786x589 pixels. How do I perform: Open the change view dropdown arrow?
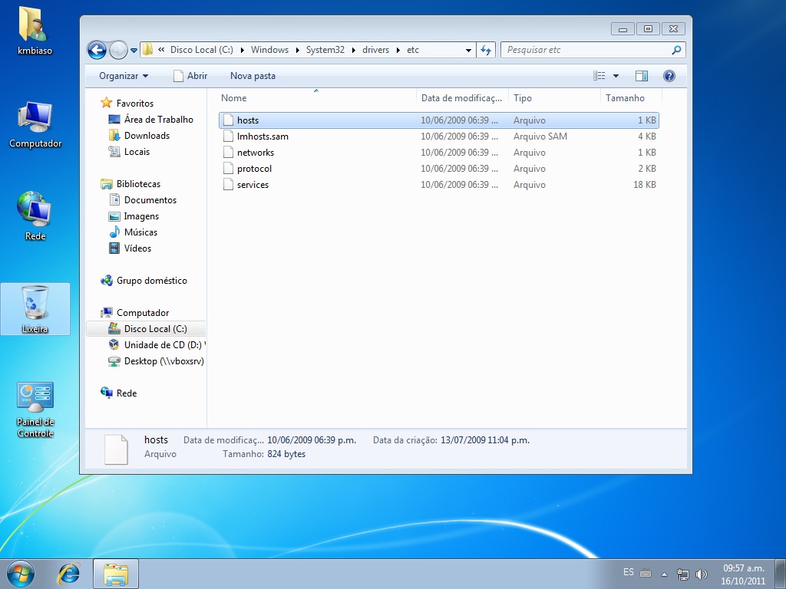(x=615, y=75)
